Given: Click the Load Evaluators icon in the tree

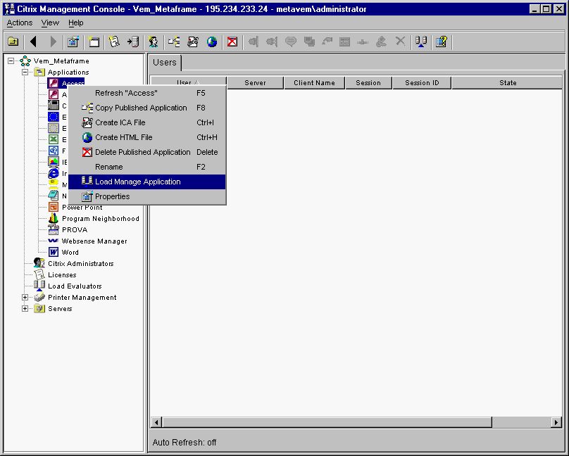Looking at the screenshot, I should pyautogui.click(x=39, y=286).
